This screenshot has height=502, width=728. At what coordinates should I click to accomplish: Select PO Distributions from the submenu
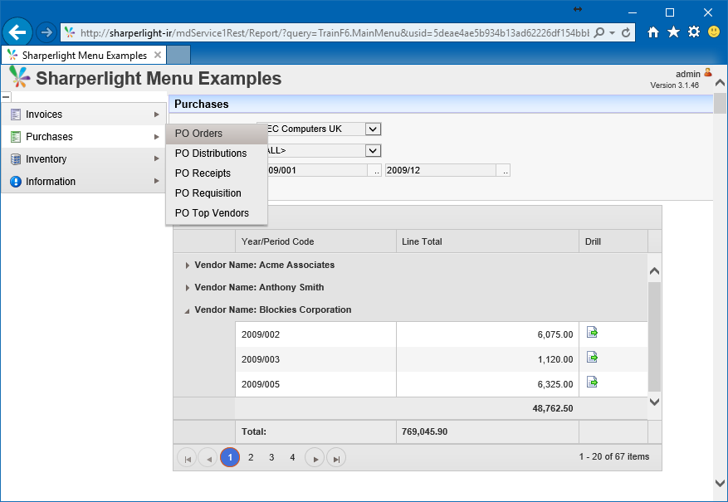217,154
